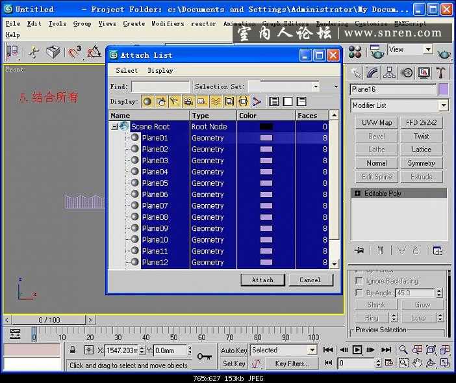Open the Tools menu
The image size is (456, 383).
tap(57, 23)
